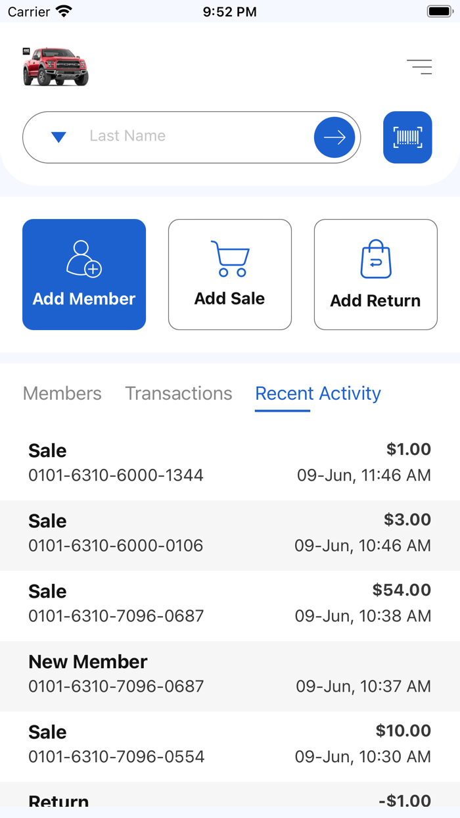The height and width of the screenshot is (818, 460).
Task: Click the Add Member person icon
Action: tap(84, 258)
